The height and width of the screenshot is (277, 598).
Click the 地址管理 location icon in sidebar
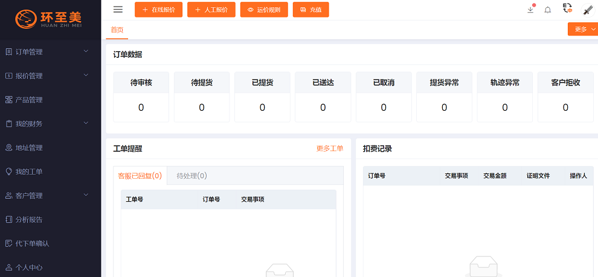coord(9,148)
